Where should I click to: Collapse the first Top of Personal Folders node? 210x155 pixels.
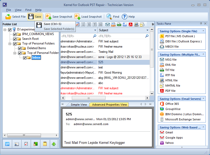10,44
